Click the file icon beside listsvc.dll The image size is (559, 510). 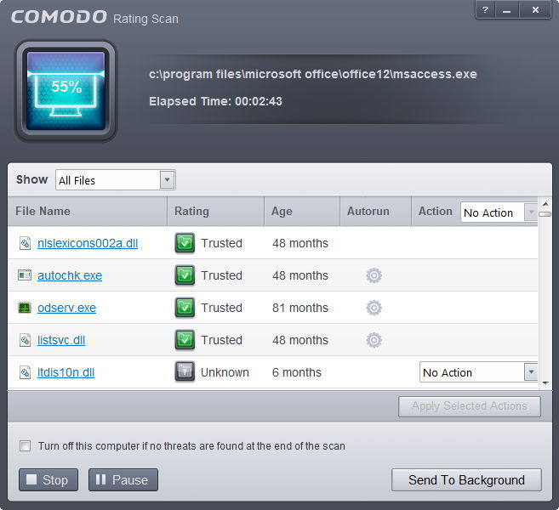coord(25,340)
